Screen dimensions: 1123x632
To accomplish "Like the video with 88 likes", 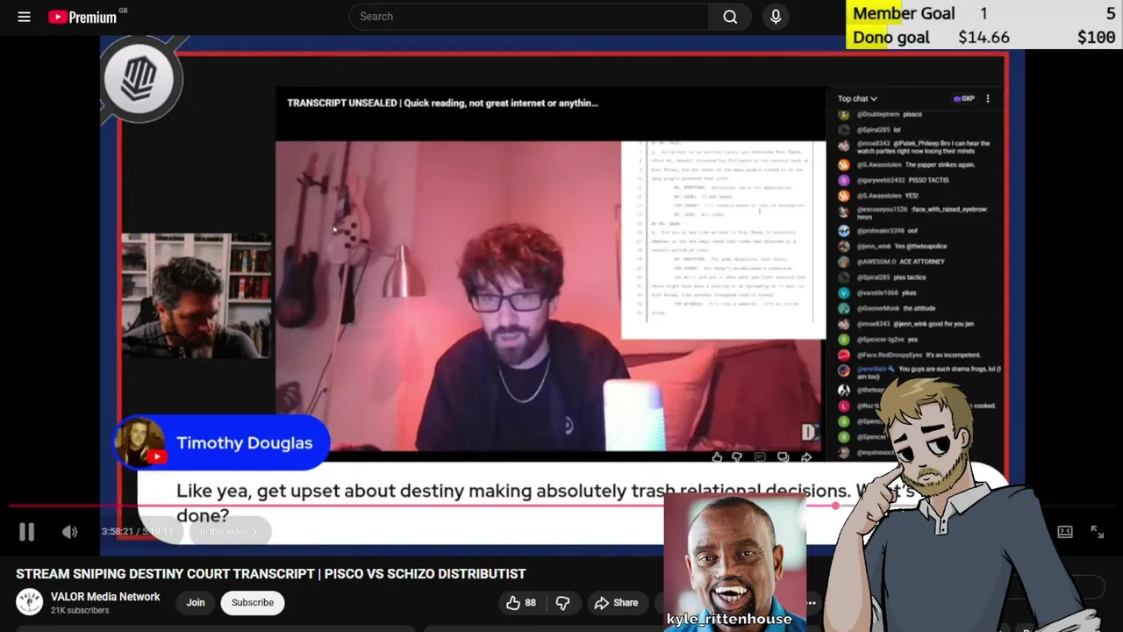I will [x=521, y=602].
